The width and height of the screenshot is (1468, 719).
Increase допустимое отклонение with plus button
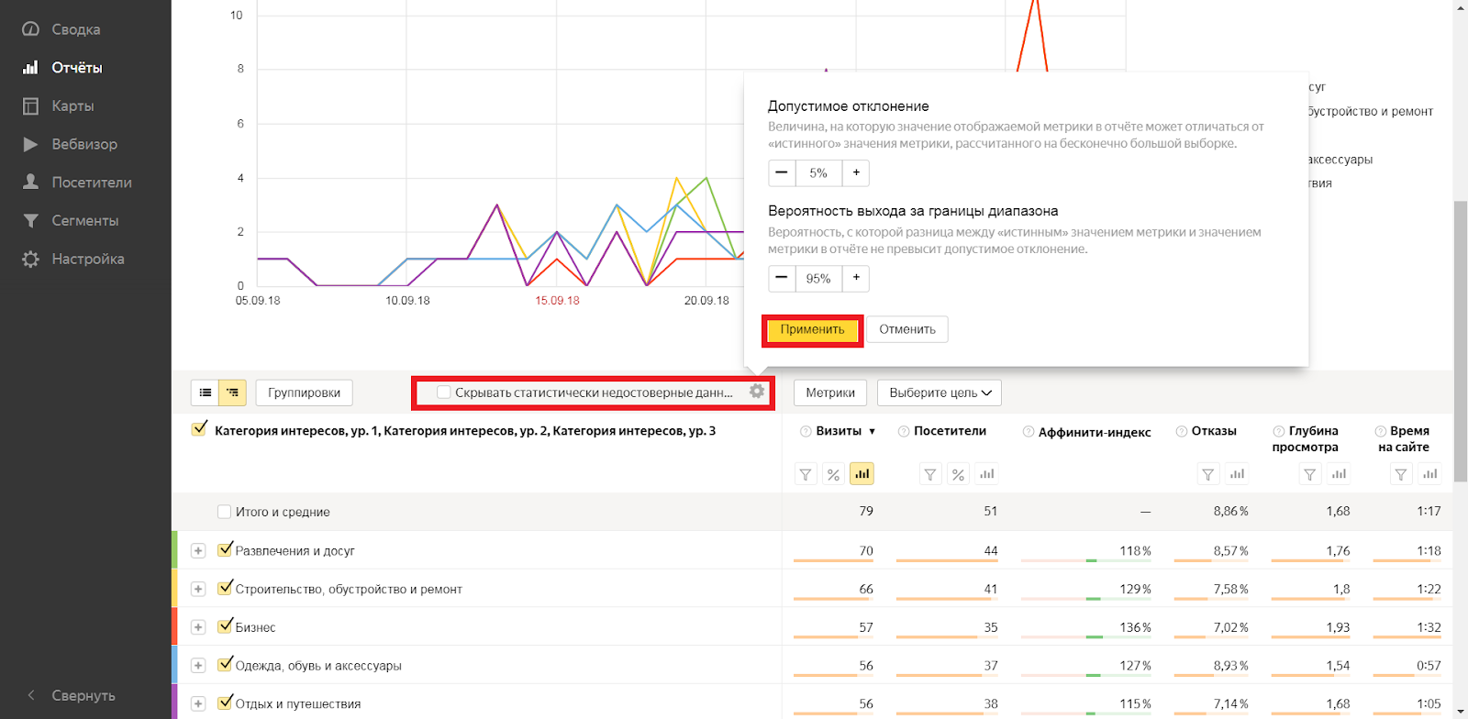[856, 172]
